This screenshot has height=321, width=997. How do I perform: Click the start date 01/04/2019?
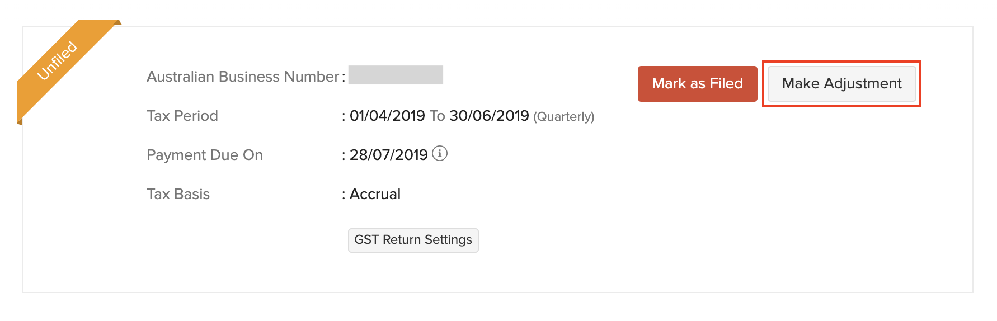(x=387, y=116)
